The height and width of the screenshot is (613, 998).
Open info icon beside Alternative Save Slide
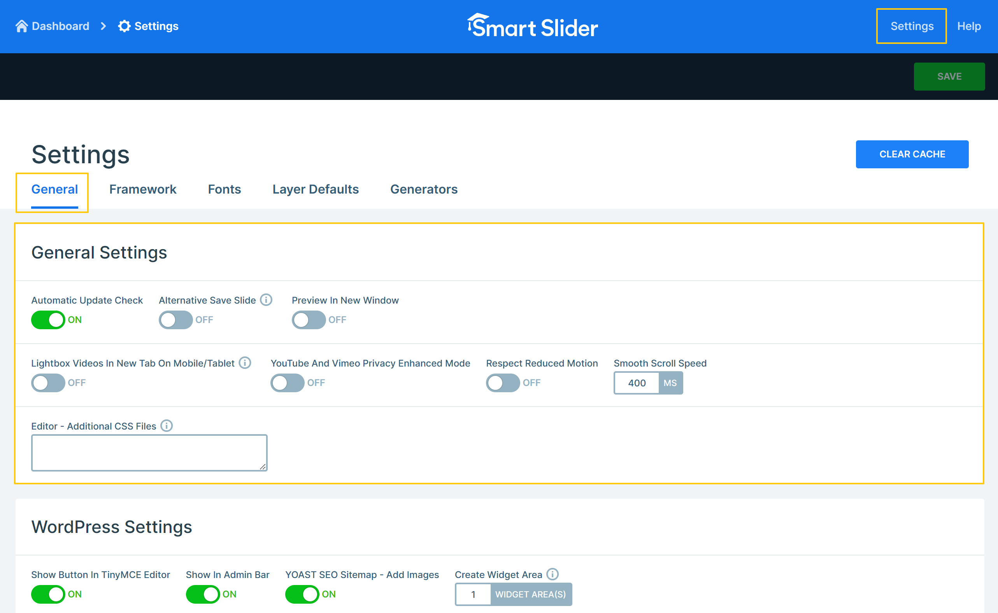(266, 300)
